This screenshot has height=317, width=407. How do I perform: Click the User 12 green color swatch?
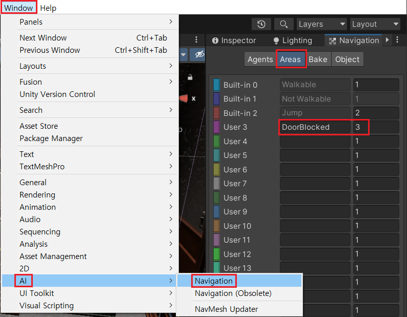point(216,254)
